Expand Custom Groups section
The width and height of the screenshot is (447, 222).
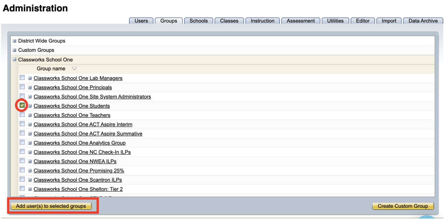15,50
